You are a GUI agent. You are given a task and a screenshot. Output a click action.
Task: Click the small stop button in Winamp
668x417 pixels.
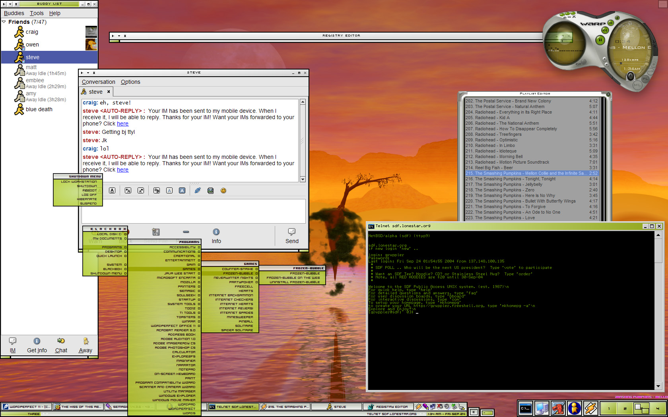(x=617, y=18)
